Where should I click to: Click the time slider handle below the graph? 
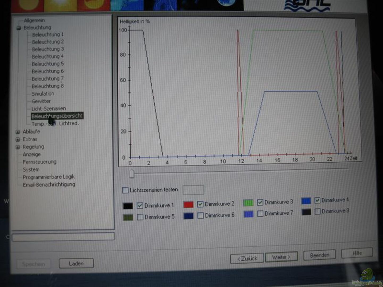(131, 173)
